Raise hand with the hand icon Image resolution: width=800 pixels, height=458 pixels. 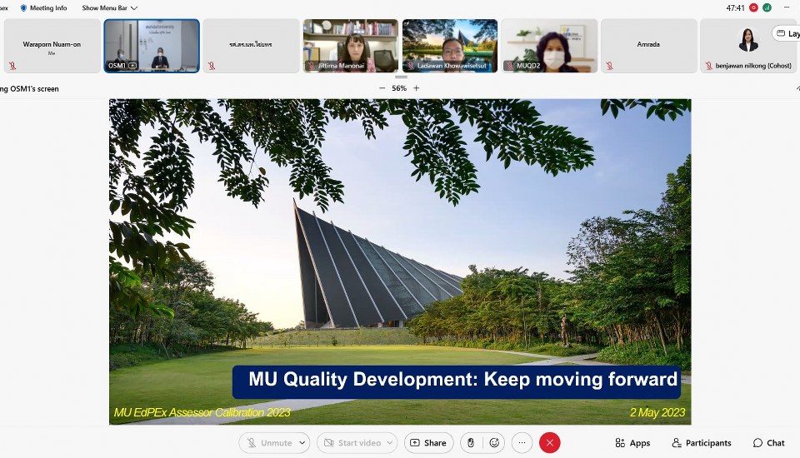click(x=470, y=443)
